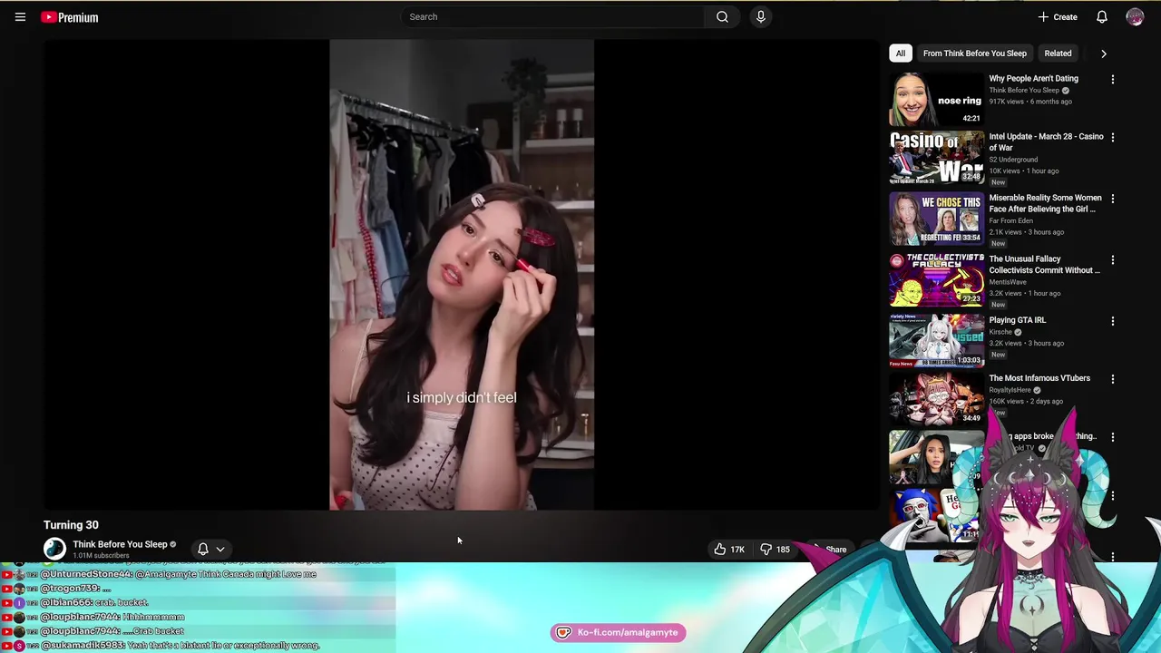The image size is (1161, 653).
Task: Select the All filter chip
Action: click(901, 54)
